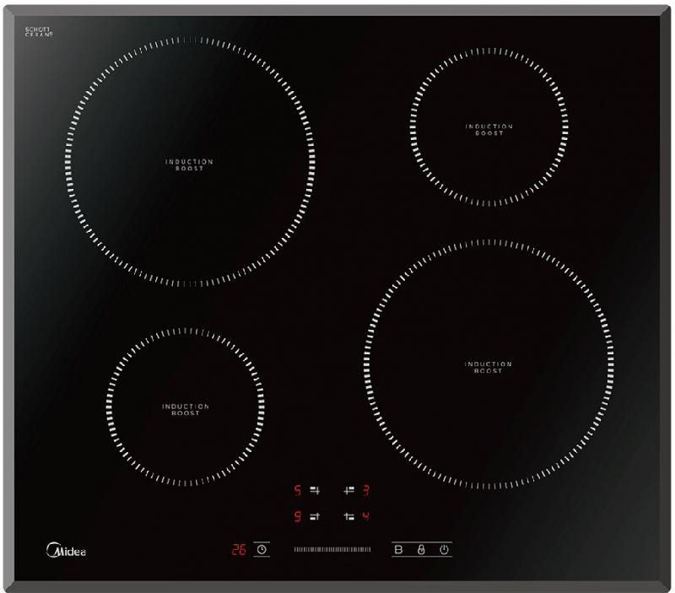Tap the small rear-right induction cooking zone

point(489,127)
